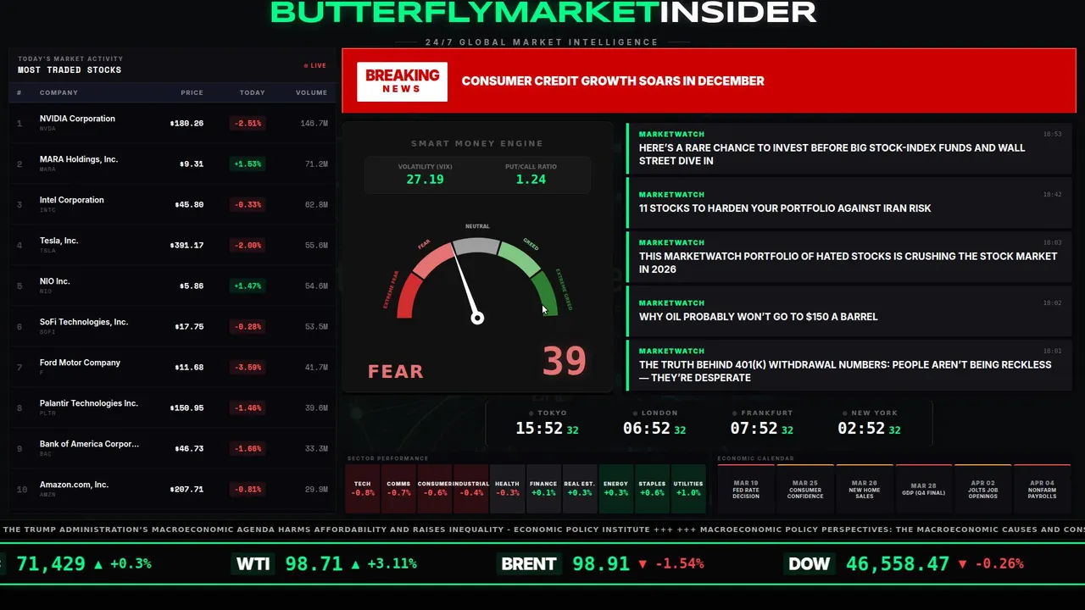Open the Apr 04 Nonfarm Payrolls event
Viewport: 1085px width, 610px height.
[1043, 489]
